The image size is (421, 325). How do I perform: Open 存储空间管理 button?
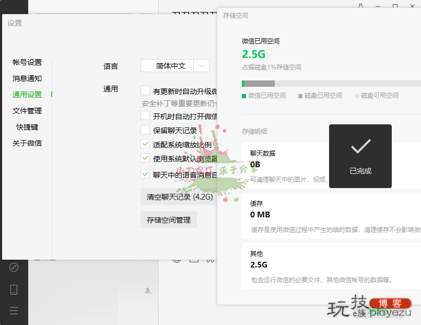tap(169, 219)
